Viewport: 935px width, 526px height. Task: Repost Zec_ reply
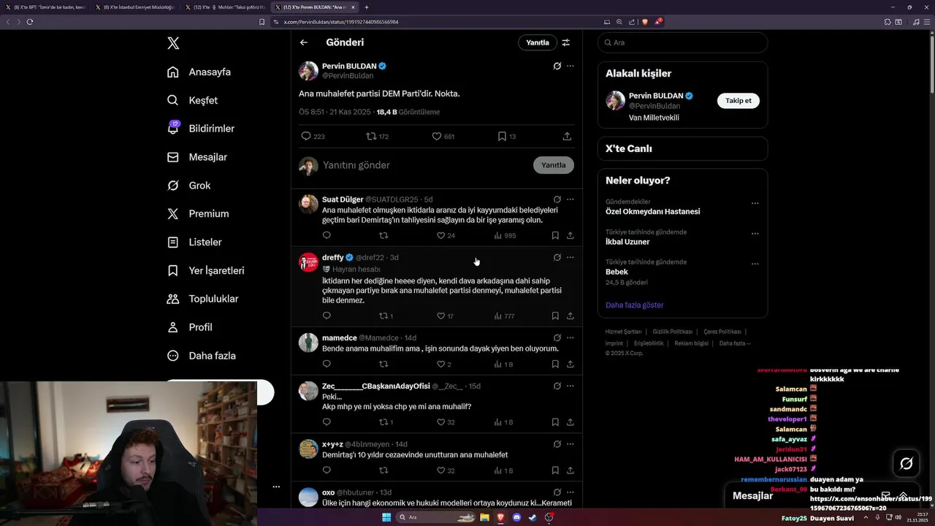[x=386, y=422]
